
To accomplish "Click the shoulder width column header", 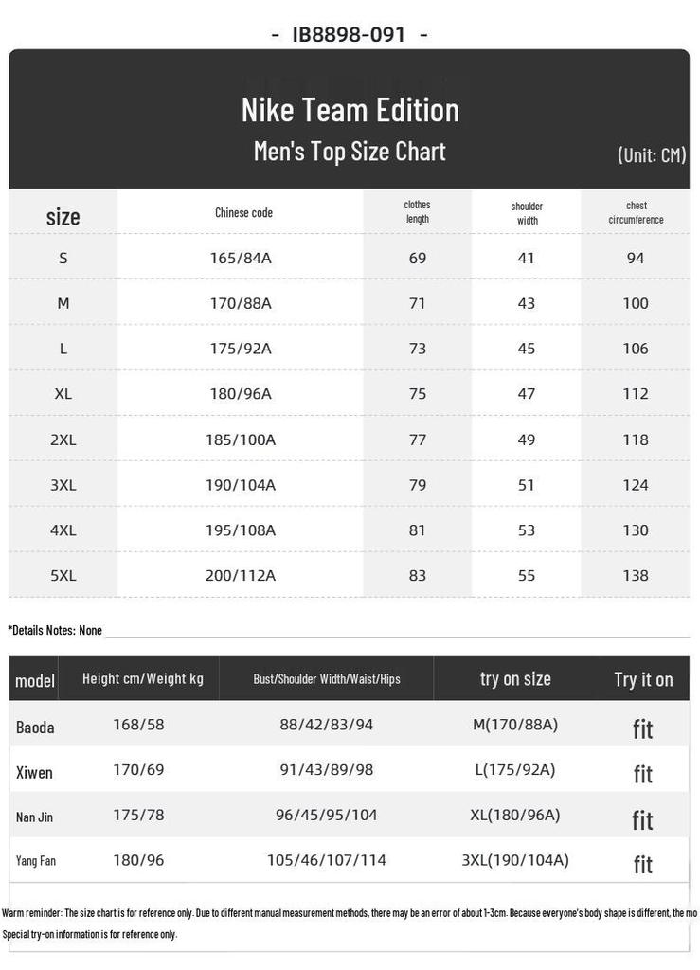I will click(527, 213).
